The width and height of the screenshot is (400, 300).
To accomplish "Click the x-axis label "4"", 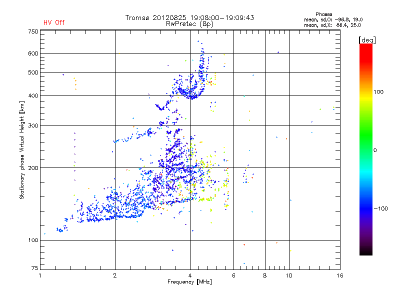I will [x=190, y=275].
